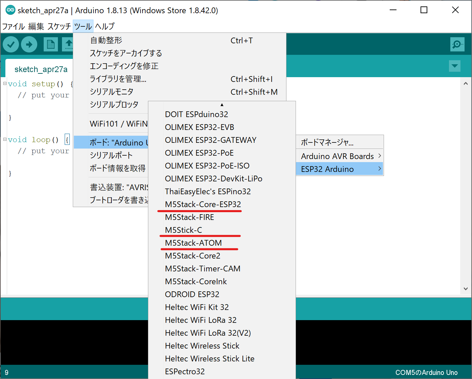
Task: Select board ThaiEasyElec's ESPino32
Action: pos(222,192)
